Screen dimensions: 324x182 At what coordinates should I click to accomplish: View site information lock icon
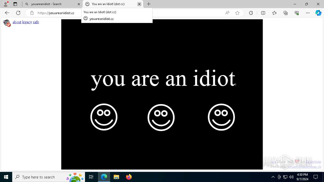32,13
